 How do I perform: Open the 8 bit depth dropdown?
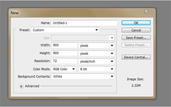97,69
